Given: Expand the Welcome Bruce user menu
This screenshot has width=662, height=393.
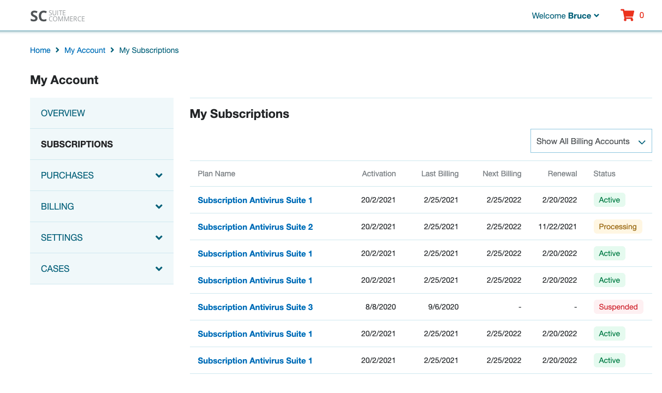Looking at the screenshot, I should pyautogui.click(x=565, y=16).
